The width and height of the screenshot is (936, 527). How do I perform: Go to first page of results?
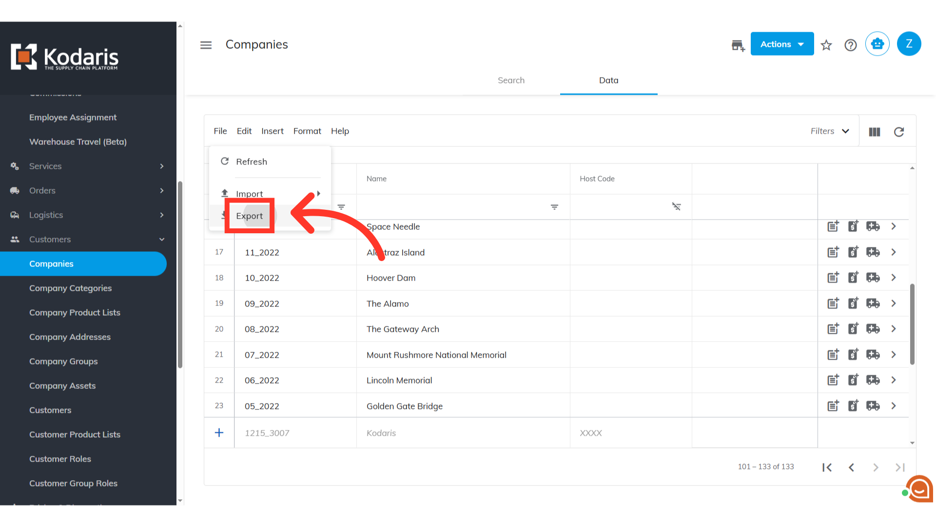click(827, 467)
